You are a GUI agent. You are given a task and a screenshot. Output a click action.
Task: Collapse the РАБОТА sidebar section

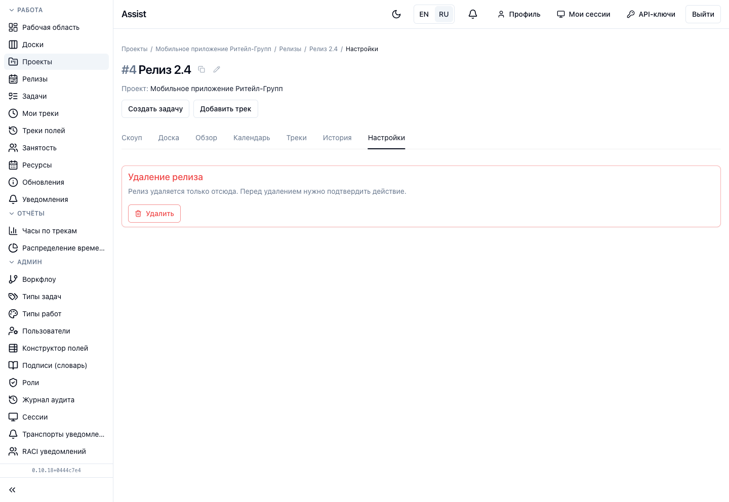tap(26, 10)
